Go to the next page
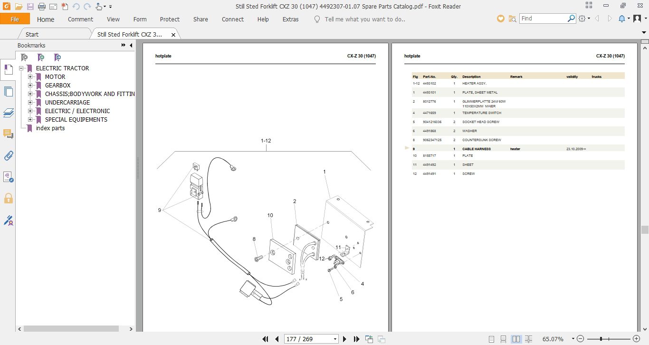649x345 pixels. pyautogui.click(x=345, y=339)
